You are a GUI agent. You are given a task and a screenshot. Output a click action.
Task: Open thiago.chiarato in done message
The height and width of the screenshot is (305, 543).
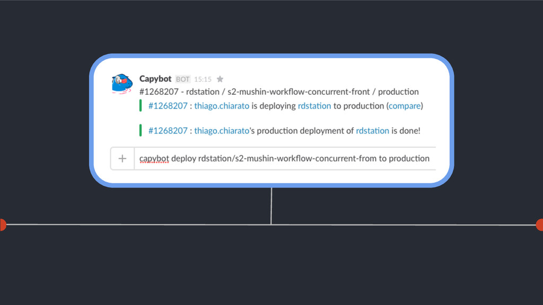pyautogui.click(x=222, y=131)
